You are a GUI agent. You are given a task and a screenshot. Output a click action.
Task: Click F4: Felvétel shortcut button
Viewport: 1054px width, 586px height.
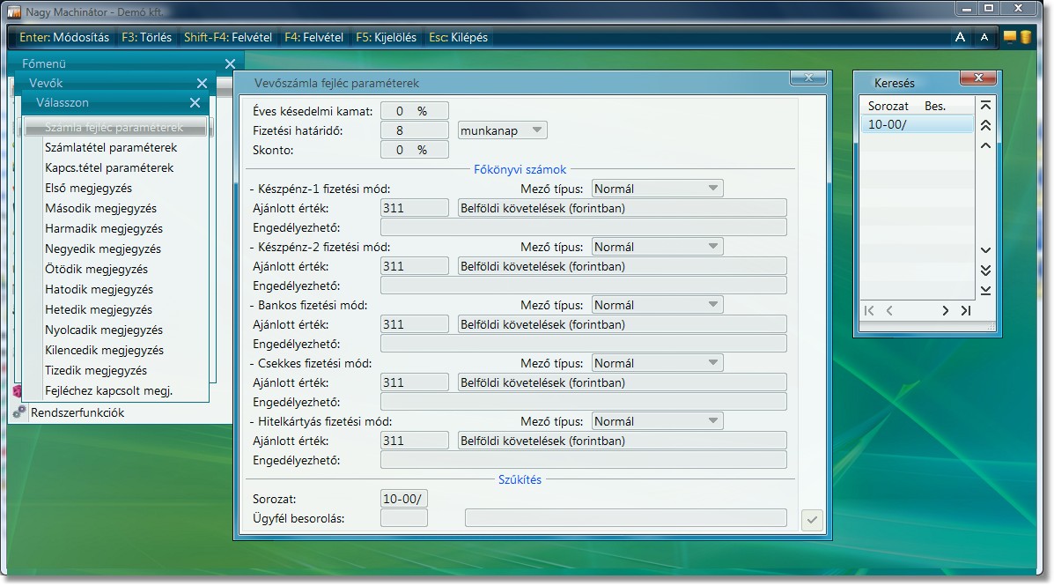[x=314, y=38]
